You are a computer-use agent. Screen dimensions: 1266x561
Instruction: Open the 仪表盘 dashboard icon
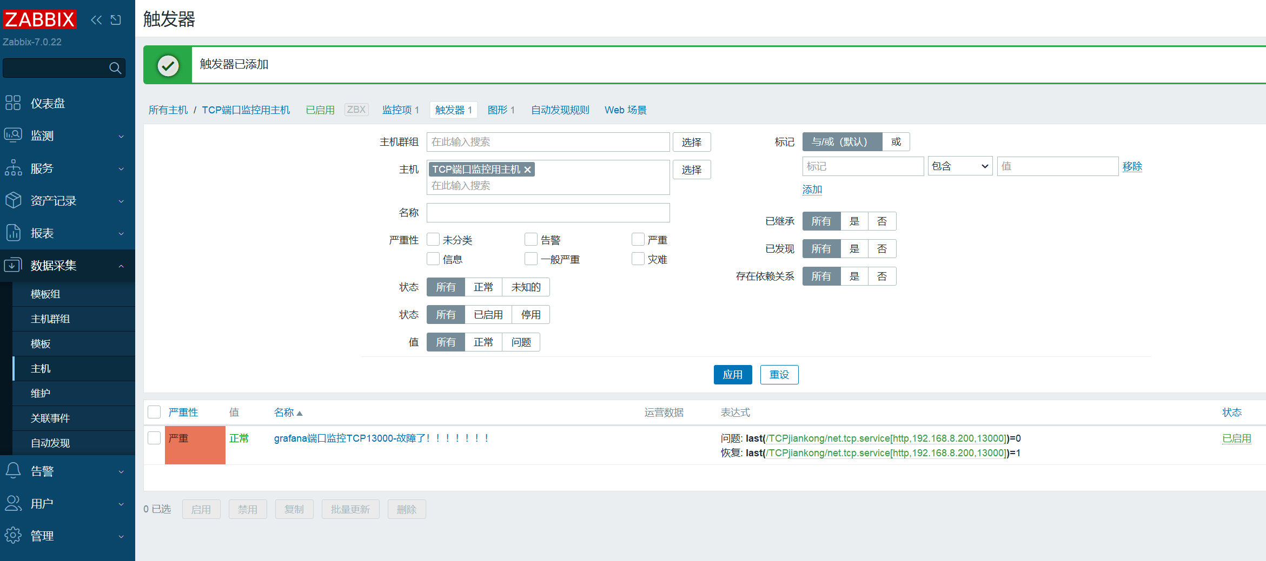pos(13,103)
